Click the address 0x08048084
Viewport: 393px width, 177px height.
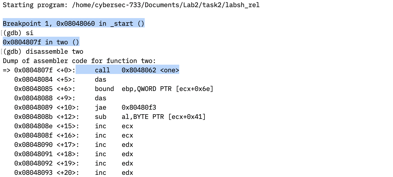tap(33, 80)
